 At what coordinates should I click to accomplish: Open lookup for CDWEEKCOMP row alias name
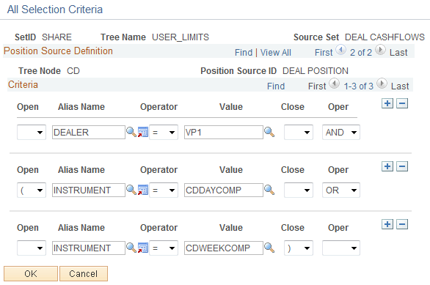(131, 248)
